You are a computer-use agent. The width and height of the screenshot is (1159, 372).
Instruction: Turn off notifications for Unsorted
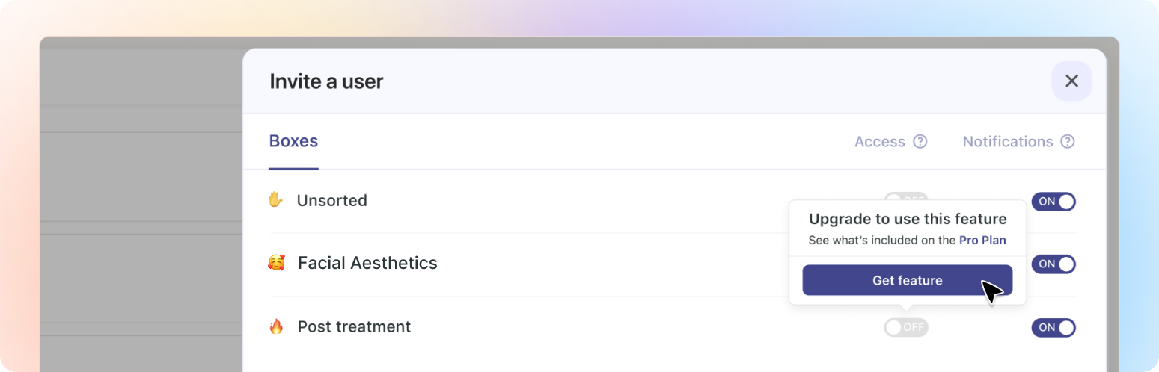pos(1054,202)
